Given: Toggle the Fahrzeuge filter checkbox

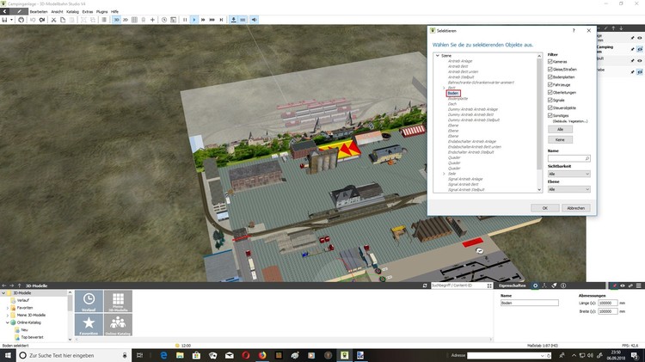Looking at the screenshot, I should point(550,84).
